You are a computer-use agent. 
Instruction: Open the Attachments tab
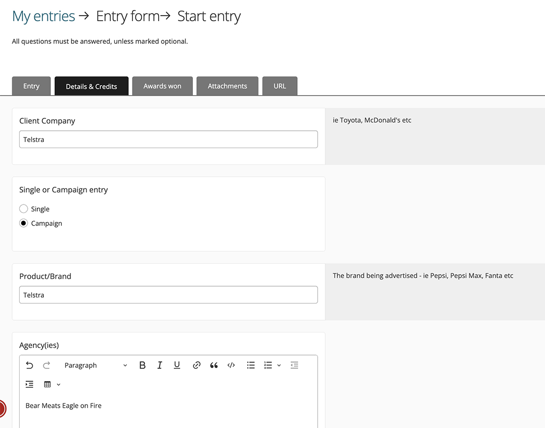pyautogui.click(x=227, y=86)
